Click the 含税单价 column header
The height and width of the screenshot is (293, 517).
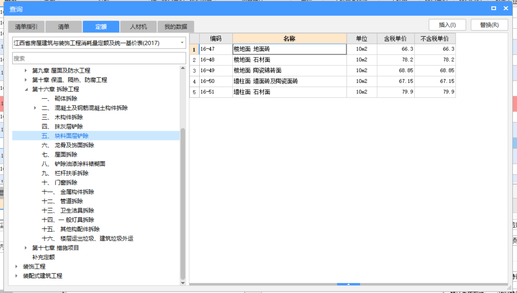pos(396,38)
